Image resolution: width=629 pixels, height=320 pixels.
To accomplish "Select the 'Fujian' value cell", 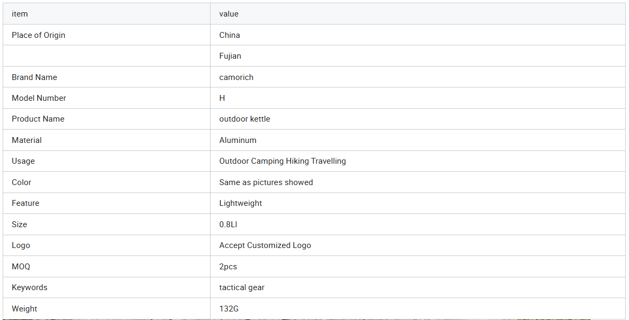I will tap(230, 56).
